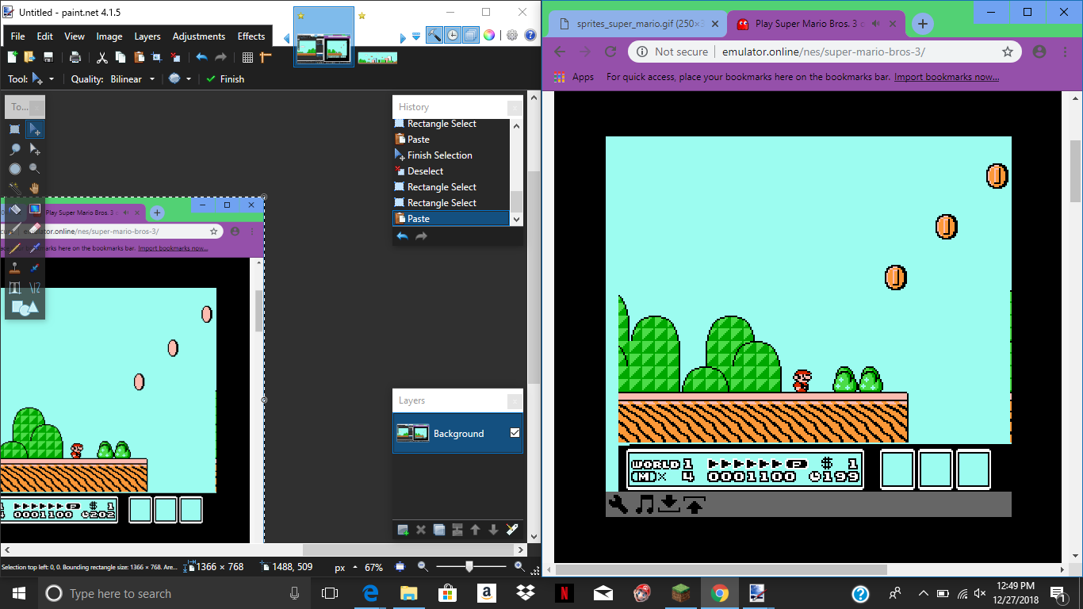
Task: Select the Move Selection tool
Action: pos(35,149)
